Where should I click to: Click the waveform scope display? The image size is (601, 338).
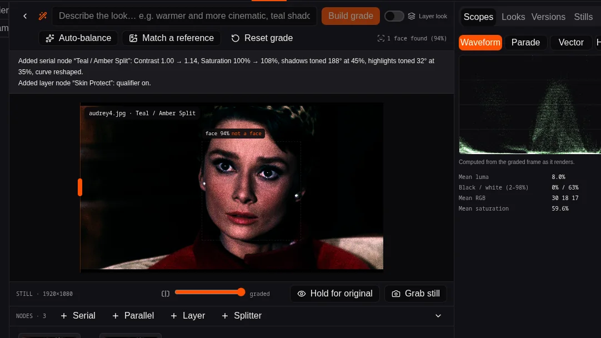coord(530,104)
